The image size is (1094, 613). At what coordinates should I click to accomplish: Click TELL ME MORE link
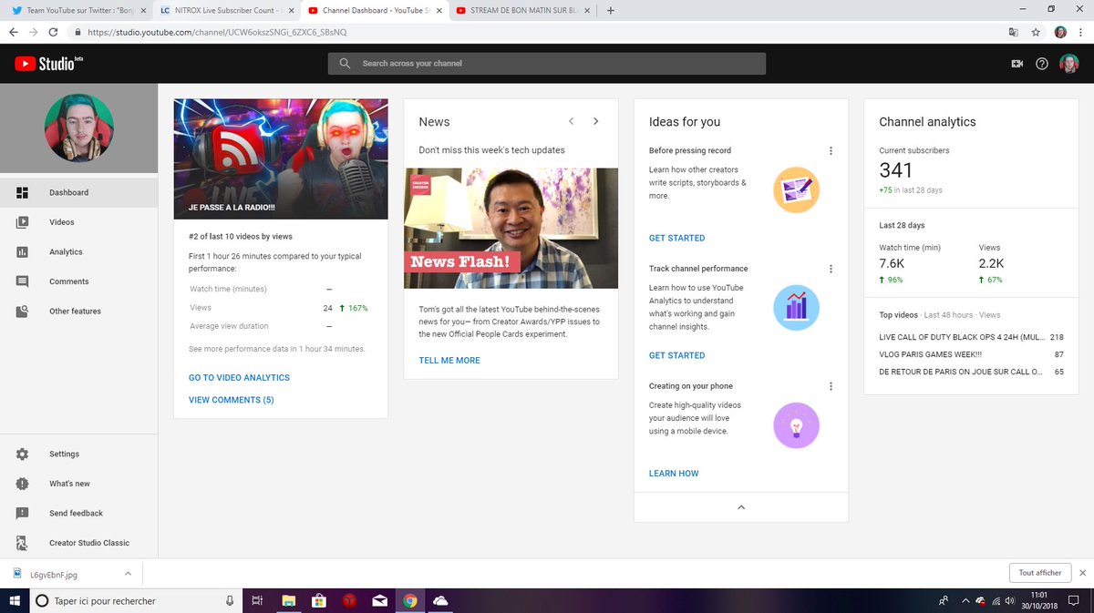(449, 360)
